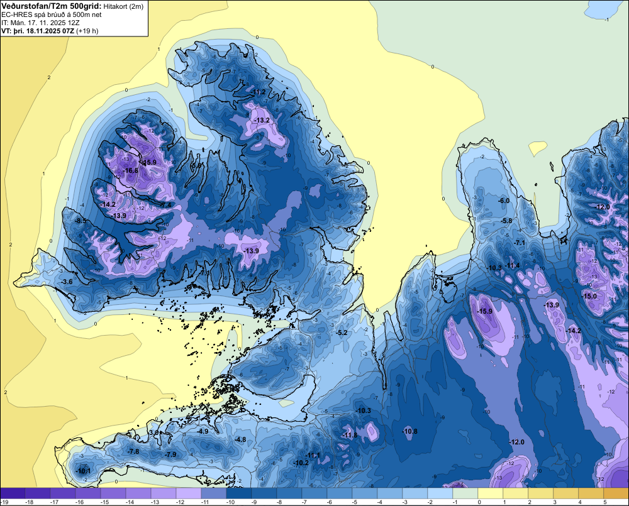Click the legend swatch above the -4 label
The width and height of the screenshot is (629, 506).
click(390, 493)
